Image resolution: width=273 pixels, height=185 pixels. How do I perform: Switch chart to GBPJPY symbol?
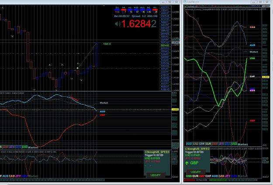(x=165, y=37)
